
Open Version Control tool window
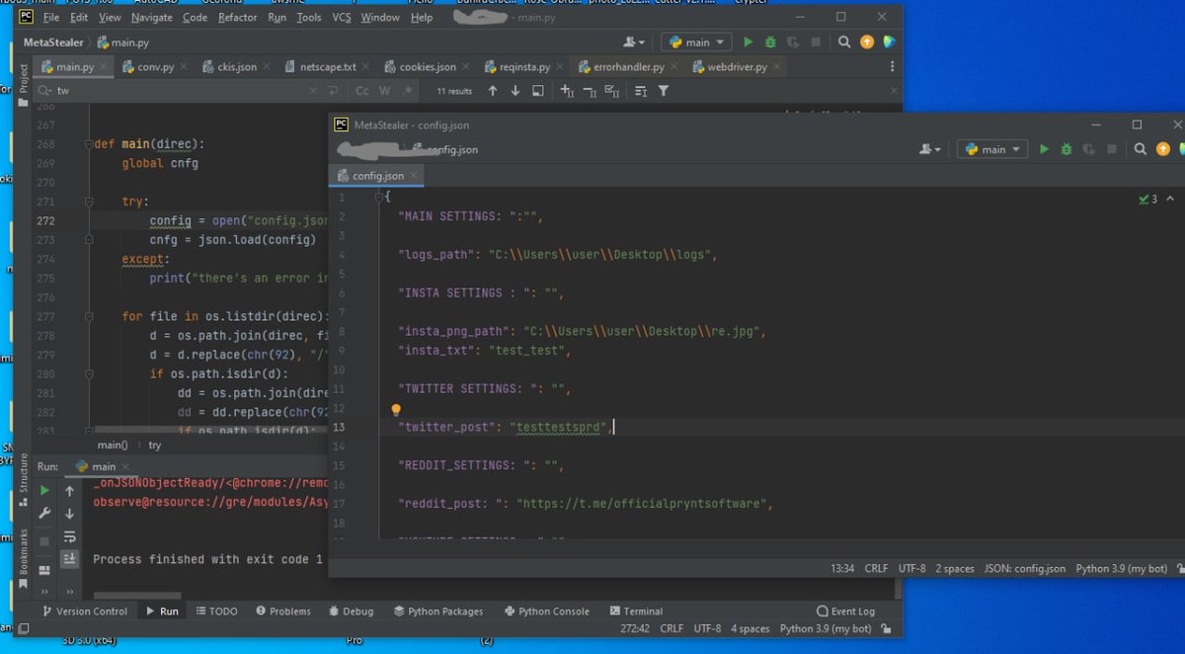tap(85, 612)
